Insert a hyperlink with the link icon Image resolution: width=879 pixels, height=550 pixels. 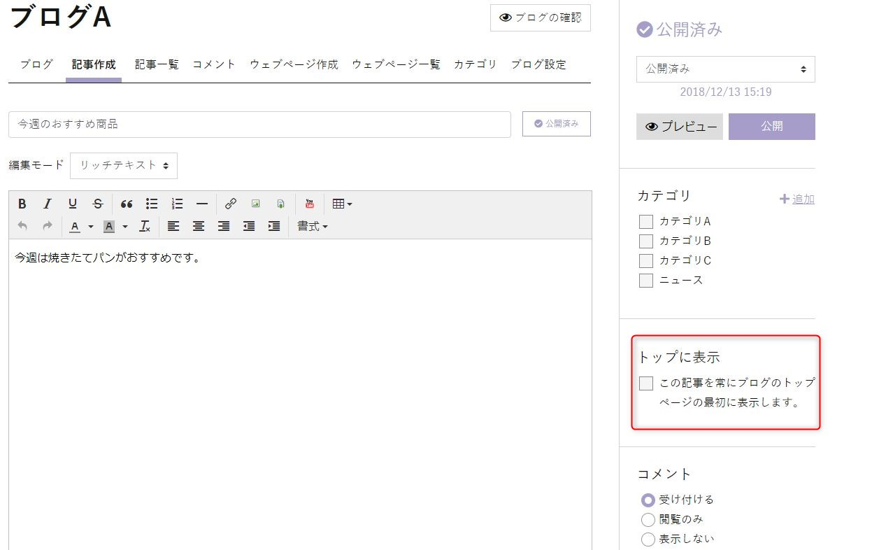tap(231, 204)
